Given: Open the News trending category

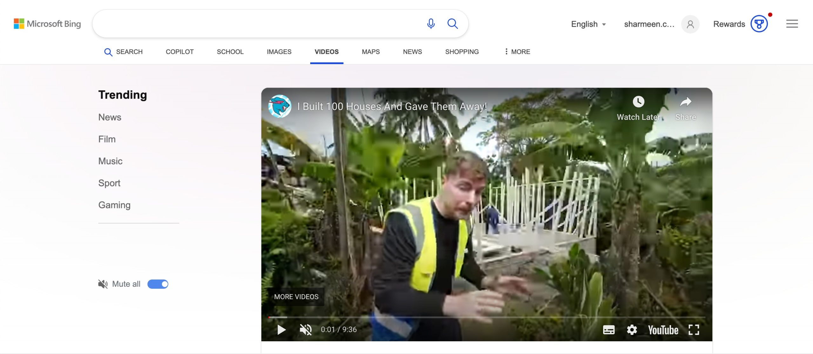Looking at the screenshot, I should click(110, 117).
